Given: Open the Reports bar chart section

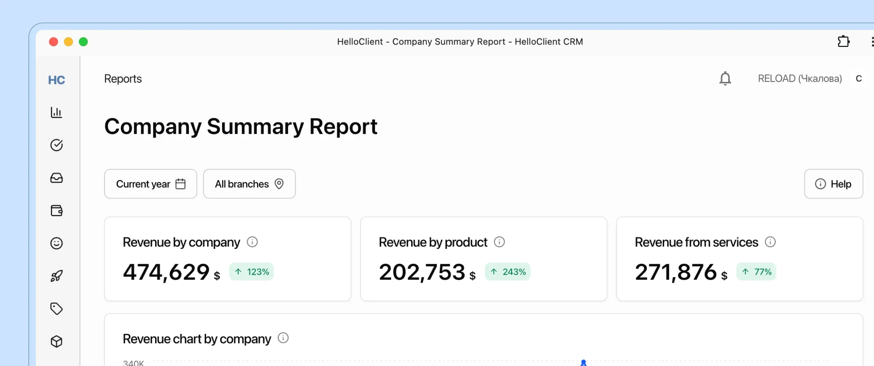Looking at the screenshot, I should coord(56,112).
